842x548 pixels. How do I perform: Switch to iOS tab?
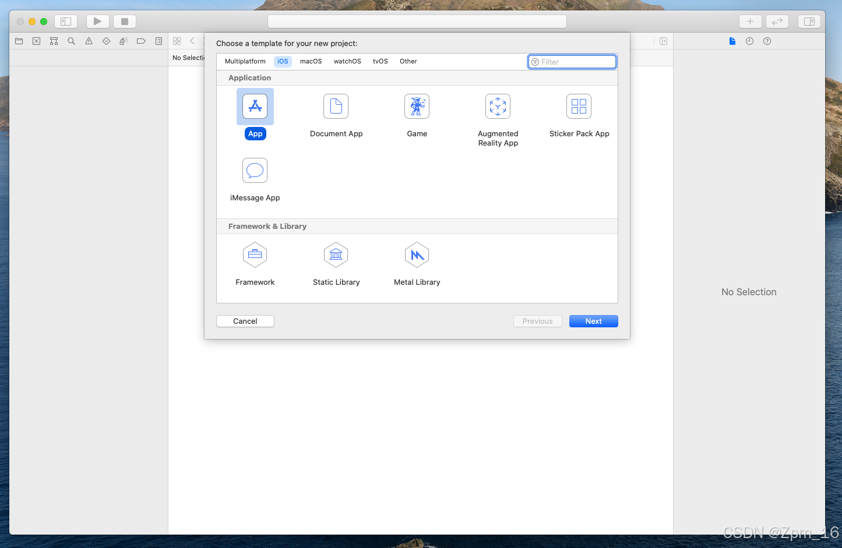(283, 61)
